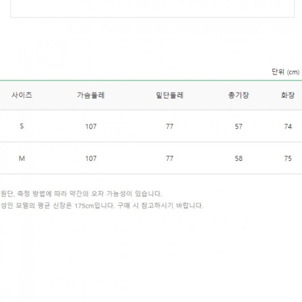The image size is (302, 302).
Task: Select the S size row label
Action: tap(22, 126)
